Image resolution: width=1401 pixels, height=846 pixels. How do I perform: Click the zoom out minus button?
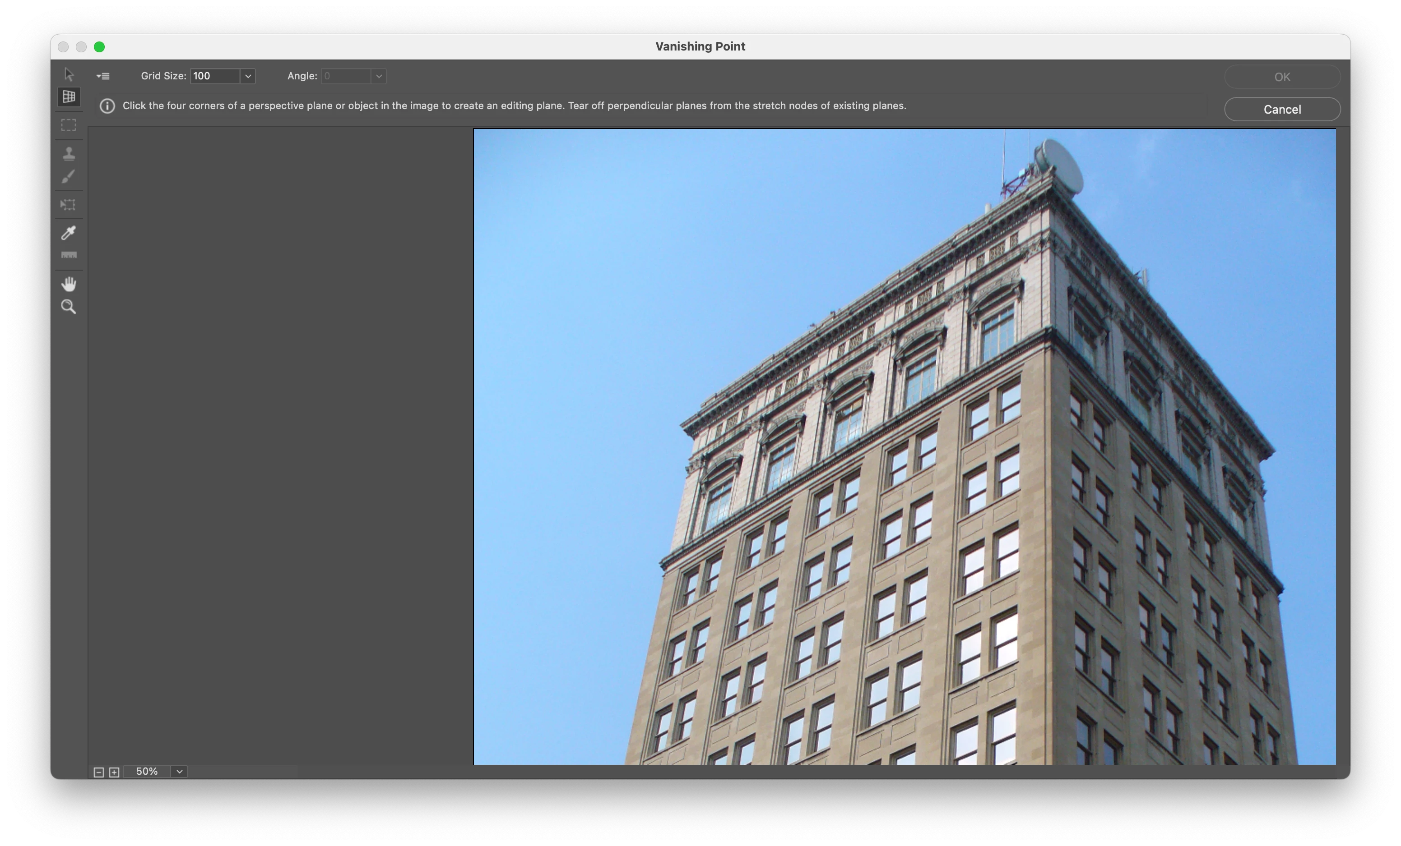point(98,772)
